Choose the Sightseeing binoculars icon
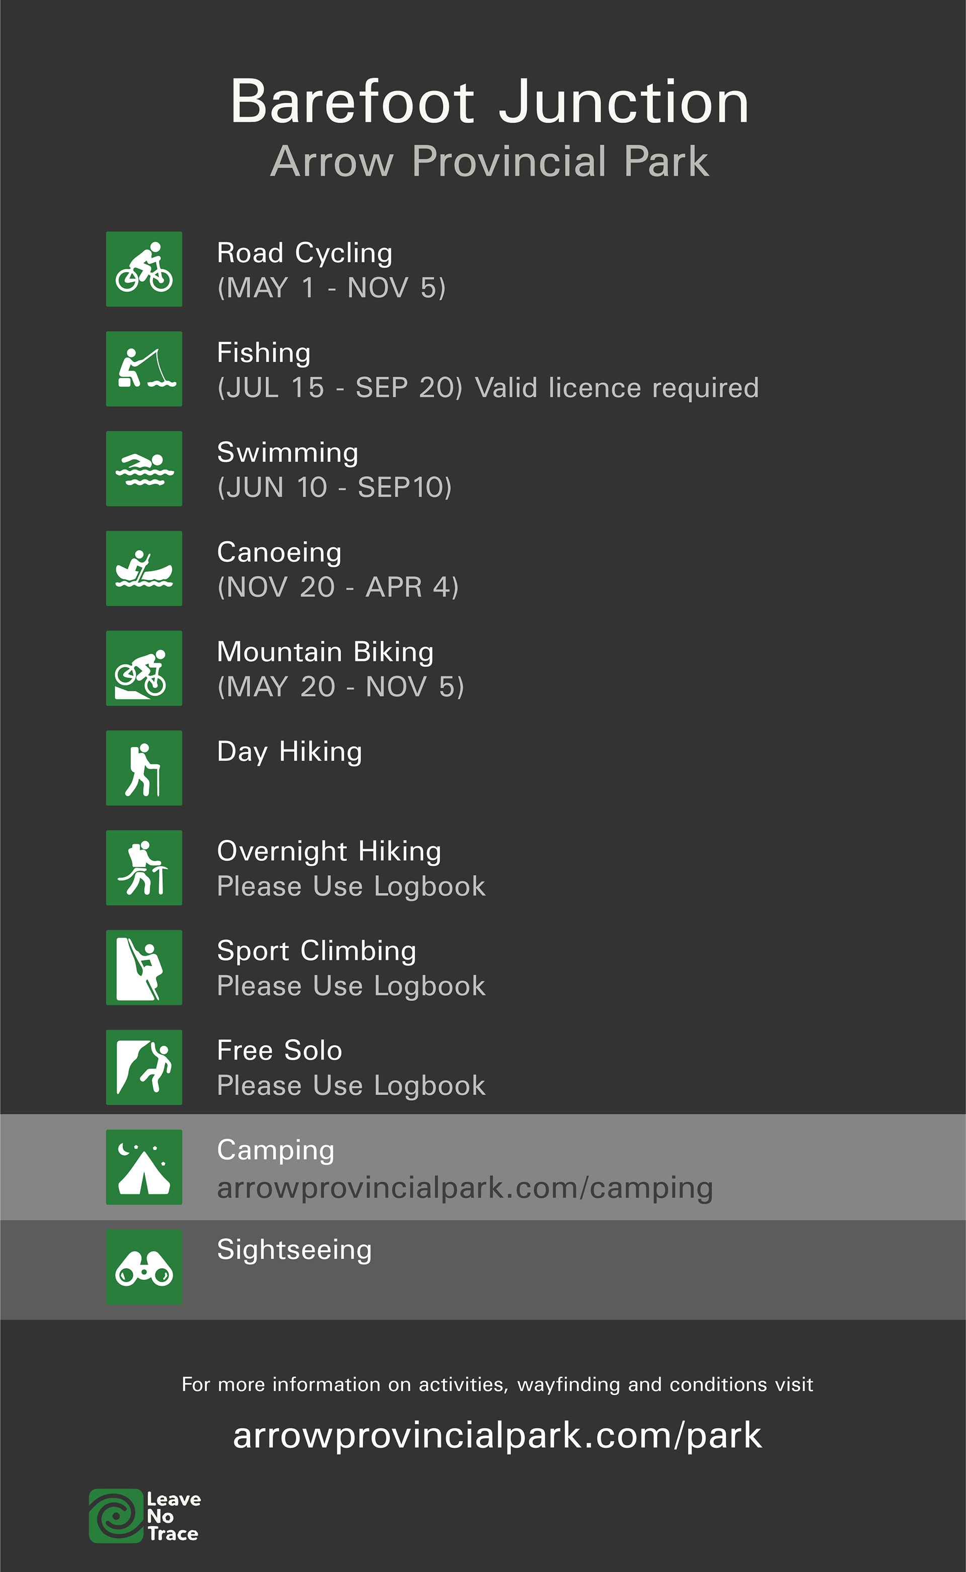Viewport: 966px width, 1572px height. [144, 1267]
